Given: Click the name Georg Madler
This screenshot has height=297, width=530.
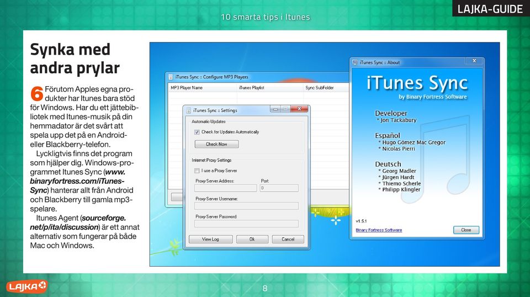Looking at the screenshot, I should (399, 171).
